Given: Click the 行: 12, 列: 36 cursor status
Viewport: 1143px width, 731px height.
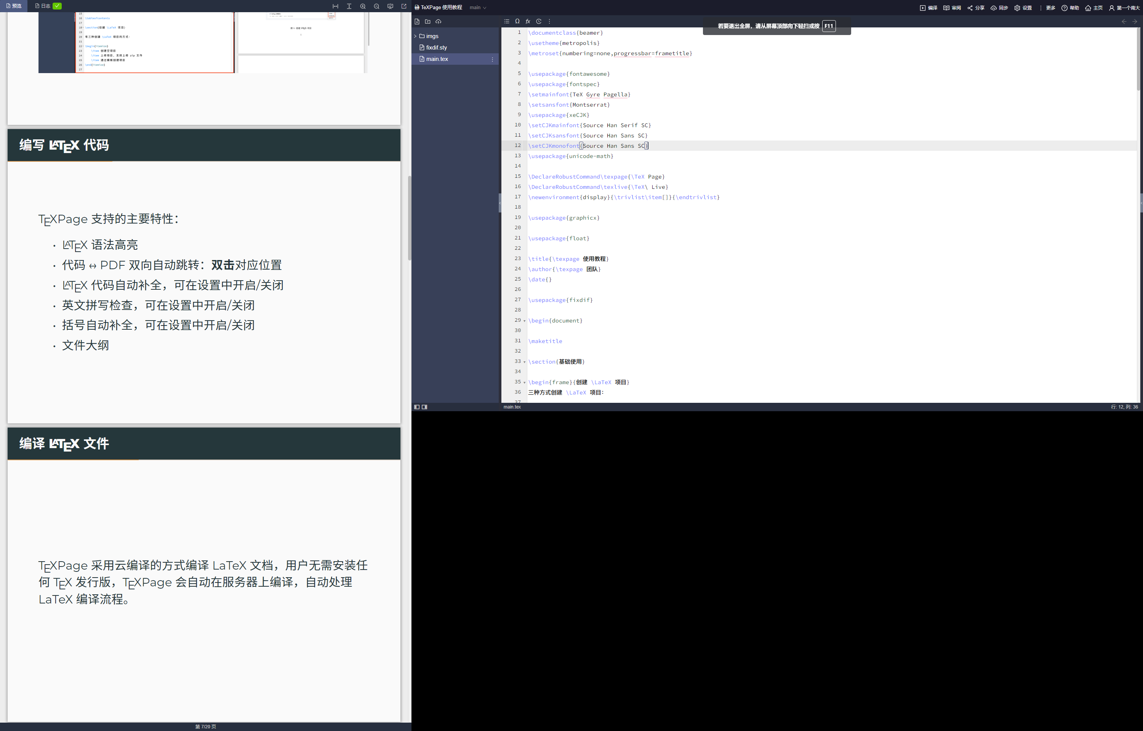Looking at the screenshot, I should click(x=1124, y=407).
